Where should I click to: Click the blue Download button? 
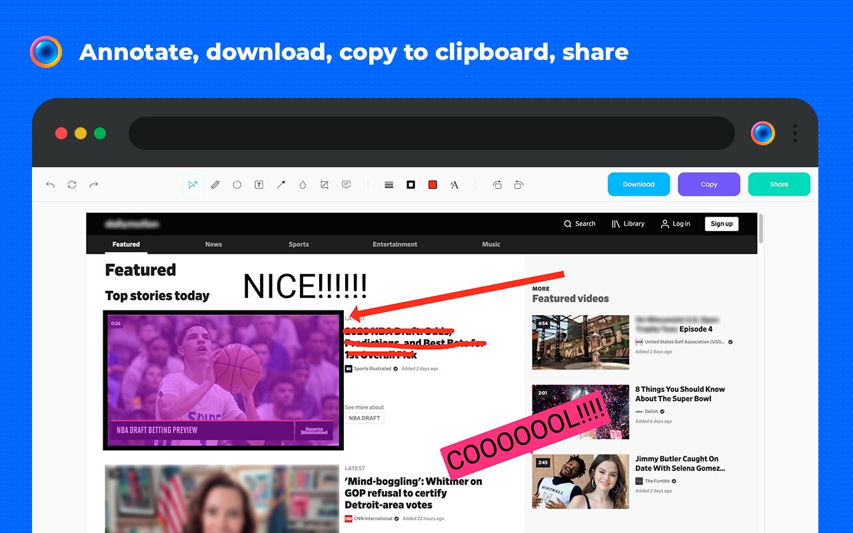[638, 185]
